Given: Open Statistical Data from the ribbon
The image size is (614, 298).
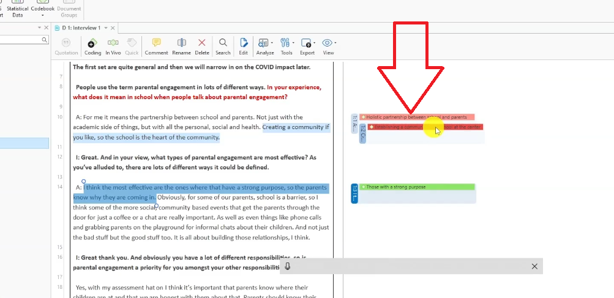Looking at the screenshot, I should (x=17, y=10).
